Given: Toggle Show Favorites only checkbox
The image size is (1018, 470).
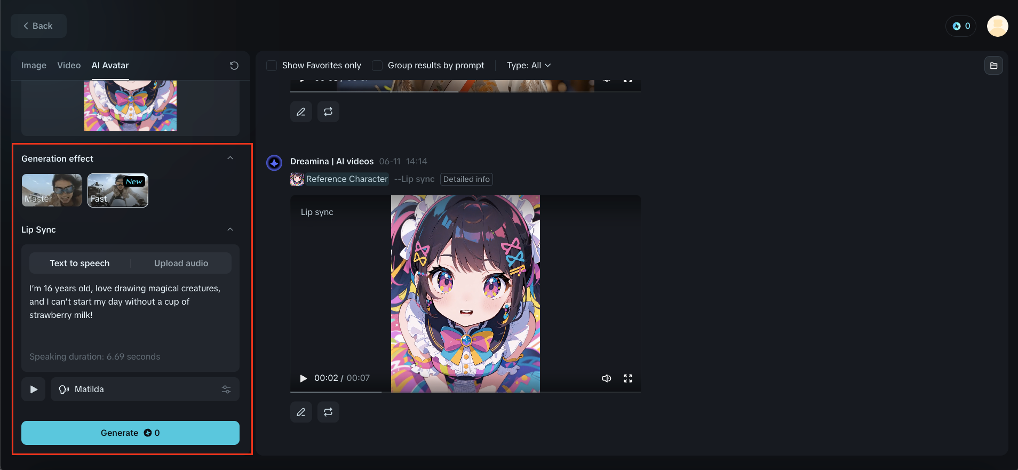Looking at the screenshot, I should [272, 66].
